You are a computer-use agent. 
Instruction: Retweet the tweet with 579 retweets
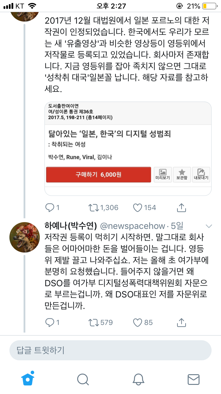94,323
